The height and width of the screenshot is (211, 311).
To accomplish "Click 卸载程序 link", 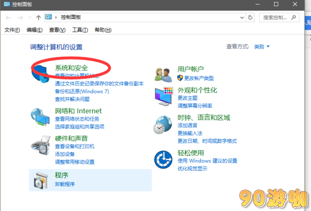I will [x=65, y=184].
